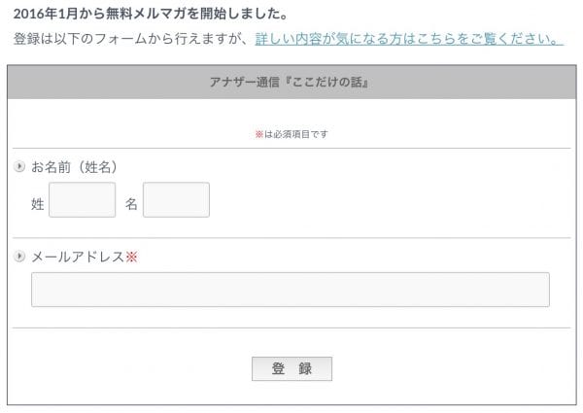583x413 pixels.
Task: Click the red ※ in the 必須項目 note
Action: [259, 134]
